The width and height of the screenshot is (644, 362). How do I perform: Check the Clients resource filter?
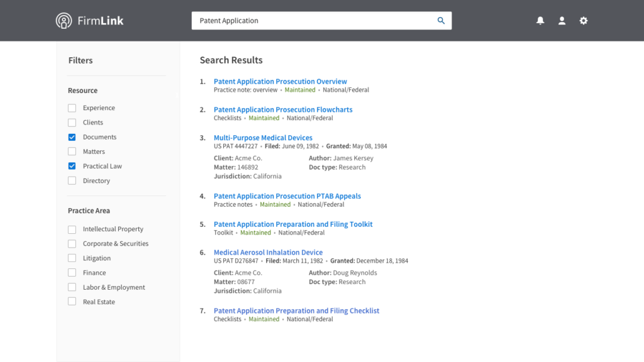coord(72,123)
